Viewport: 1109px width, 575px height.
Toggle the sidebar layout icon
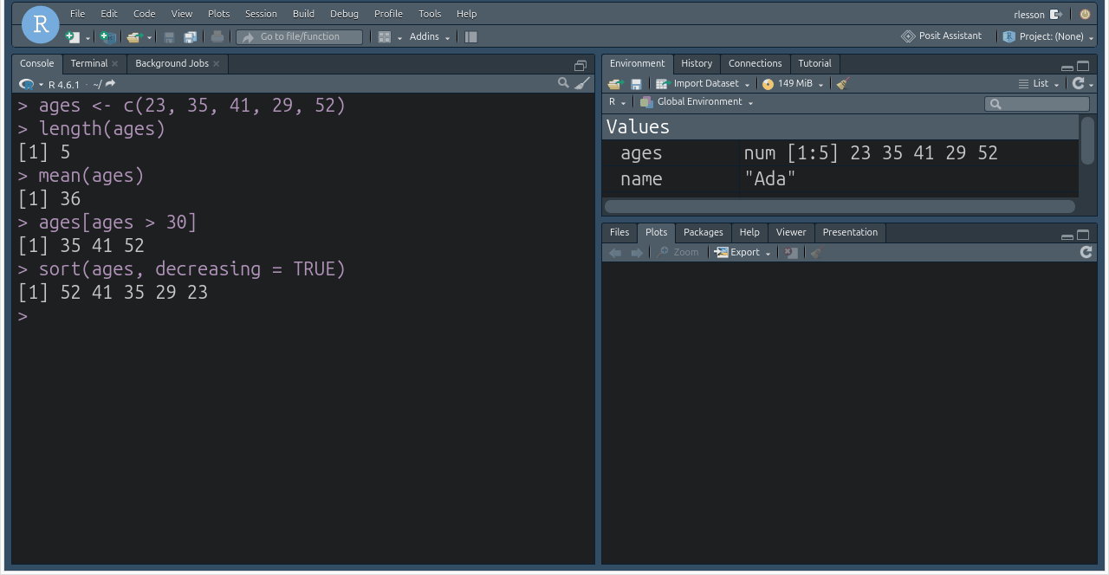click(x=471, y=36)
